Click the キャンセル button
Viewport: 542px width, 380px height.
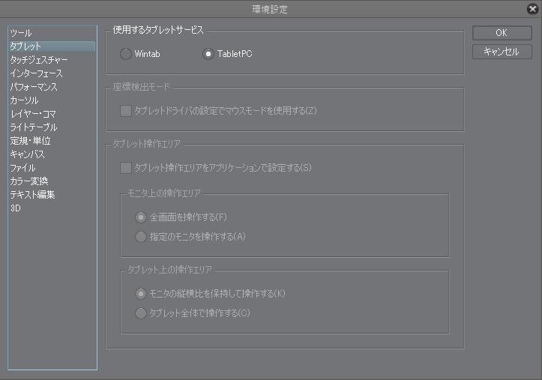(x=502, y=52)
